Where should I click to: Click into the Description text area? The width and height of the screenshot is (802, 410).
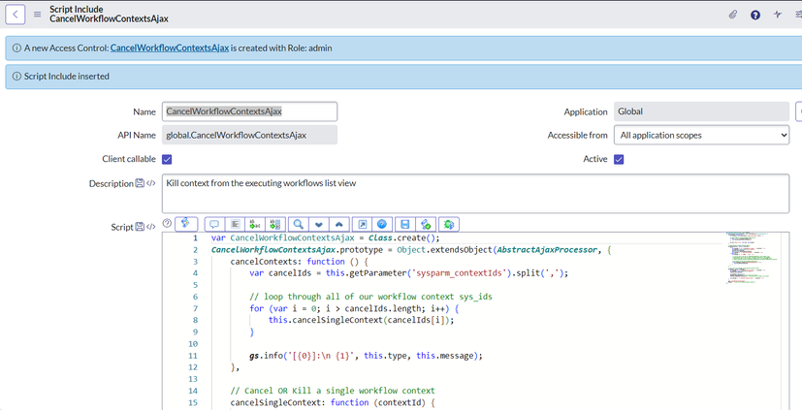click(476, 194)
